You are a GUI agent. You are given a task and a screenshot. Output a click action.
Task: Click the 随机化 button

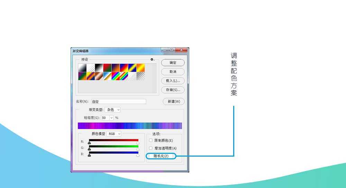tap(161, 156)
